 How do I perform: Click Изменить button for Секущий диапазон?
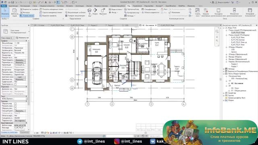(20, 111)
